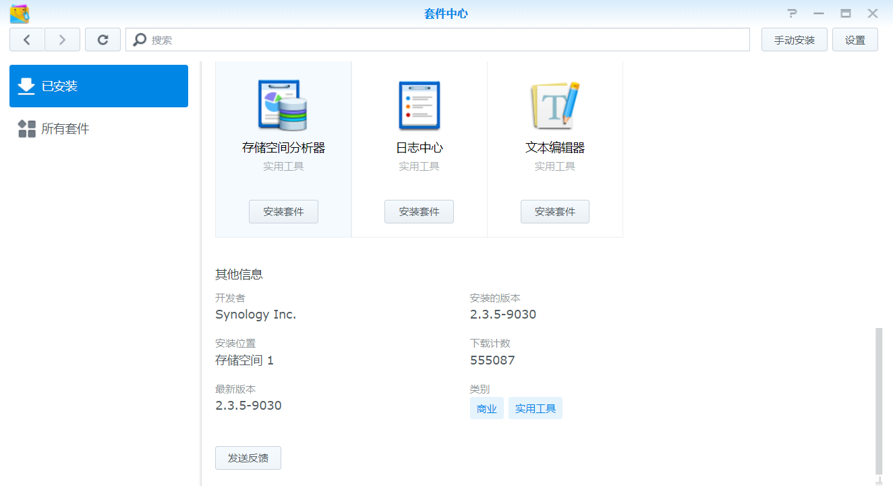Image resolution: width=893 pixels, height=486 pixels.
Task: Click the vertical scrollbar thumb
Action: (x=878, y=402)
